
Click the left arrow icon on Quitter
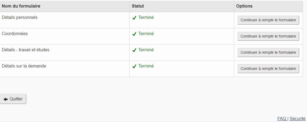click(x=6, y=99)
